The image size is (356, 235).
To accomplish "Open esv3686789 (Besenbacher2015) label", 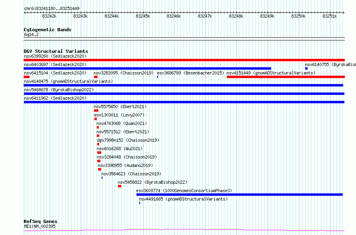I will (190, 73).
